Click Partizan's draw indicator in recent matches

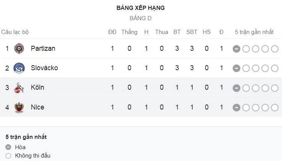tap(237, 48)
